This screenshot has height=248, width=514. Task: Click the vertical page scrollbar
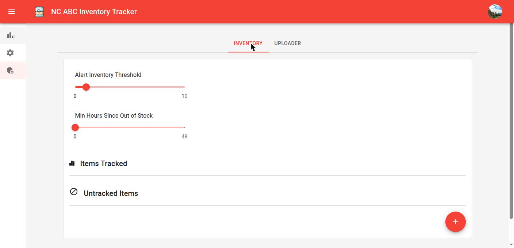[511, 121]
